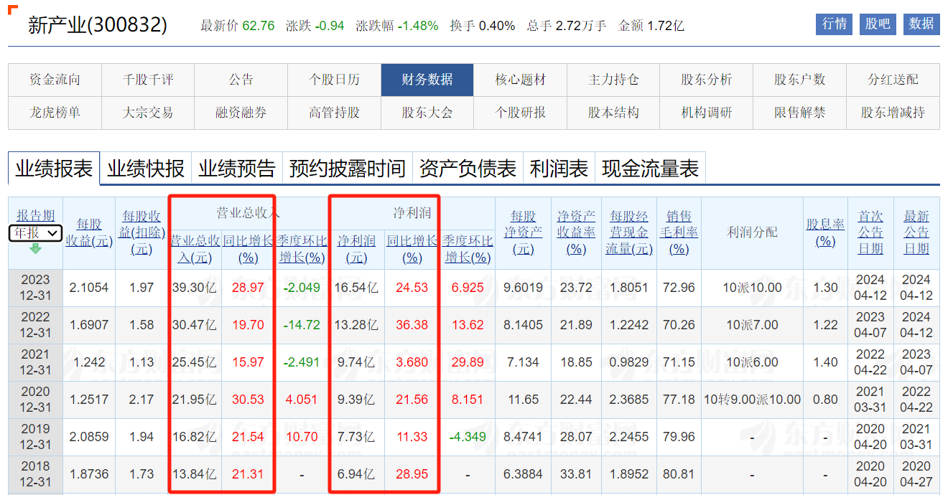The image size is (948, 495).
Task: Open the 公告 menu item
Action: (x=241, y=80)
